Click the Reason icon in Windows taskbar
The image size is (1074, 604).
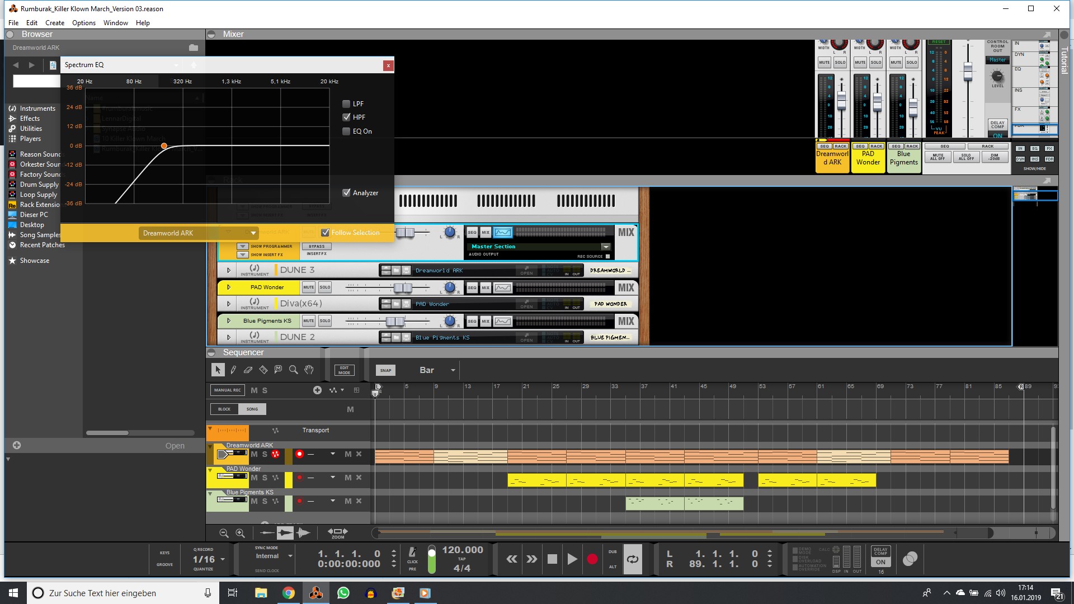pos(316,593)
